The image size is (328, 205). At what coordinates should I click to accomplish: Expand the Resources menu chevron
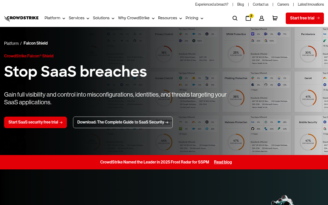(x=180, y=18)
